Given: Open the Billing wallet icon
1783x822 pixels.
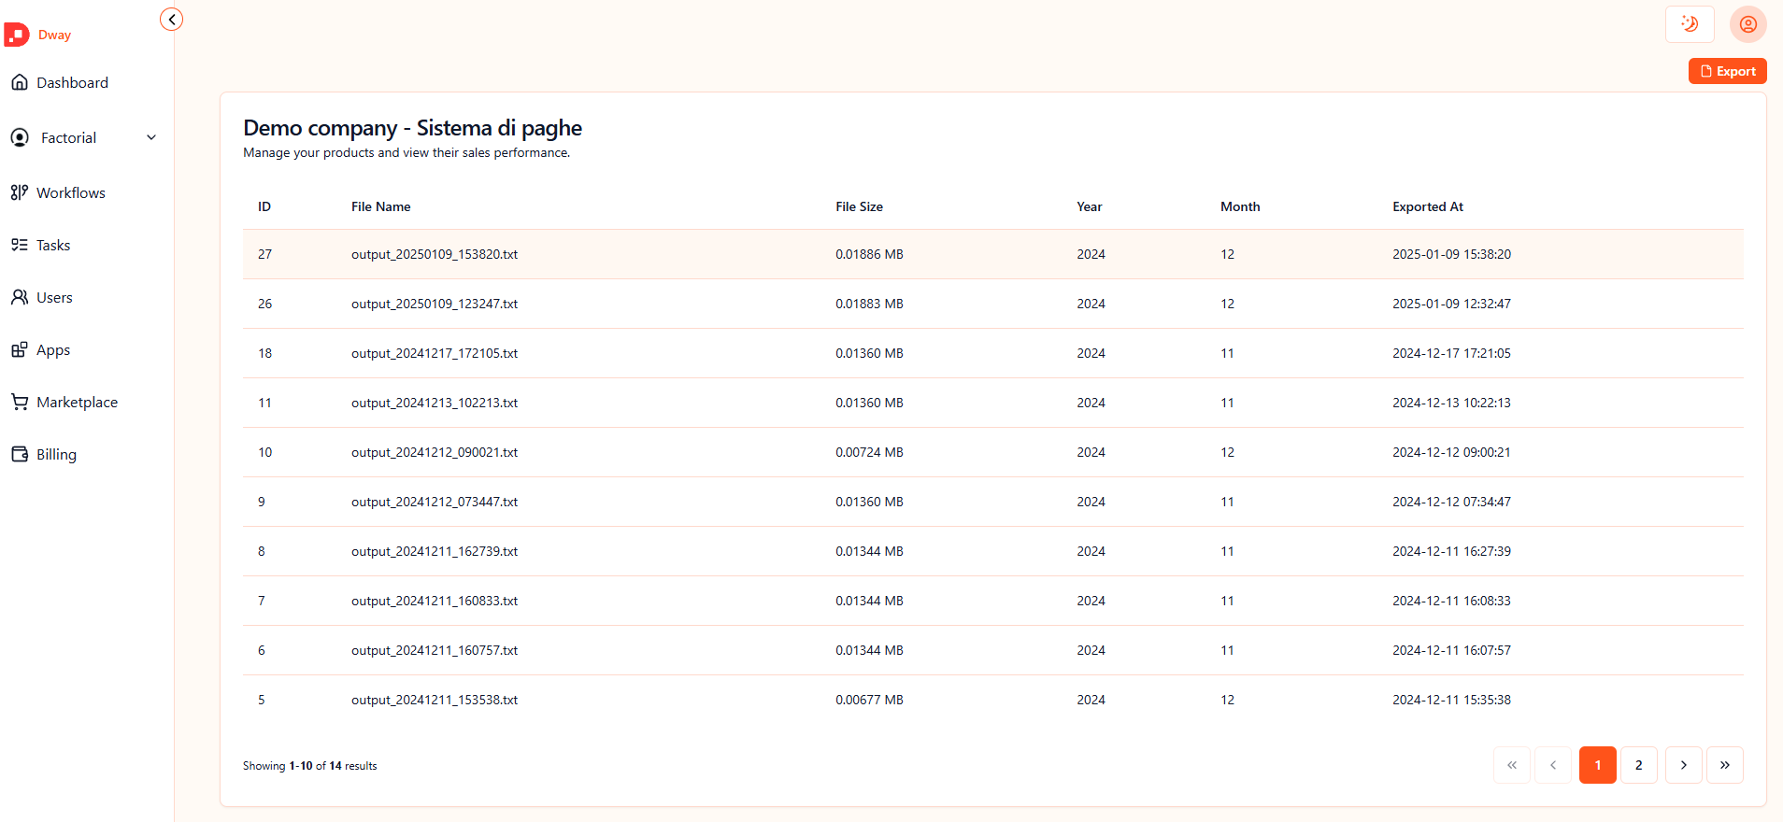Looking at the screenshot, I should pos(20,454).
